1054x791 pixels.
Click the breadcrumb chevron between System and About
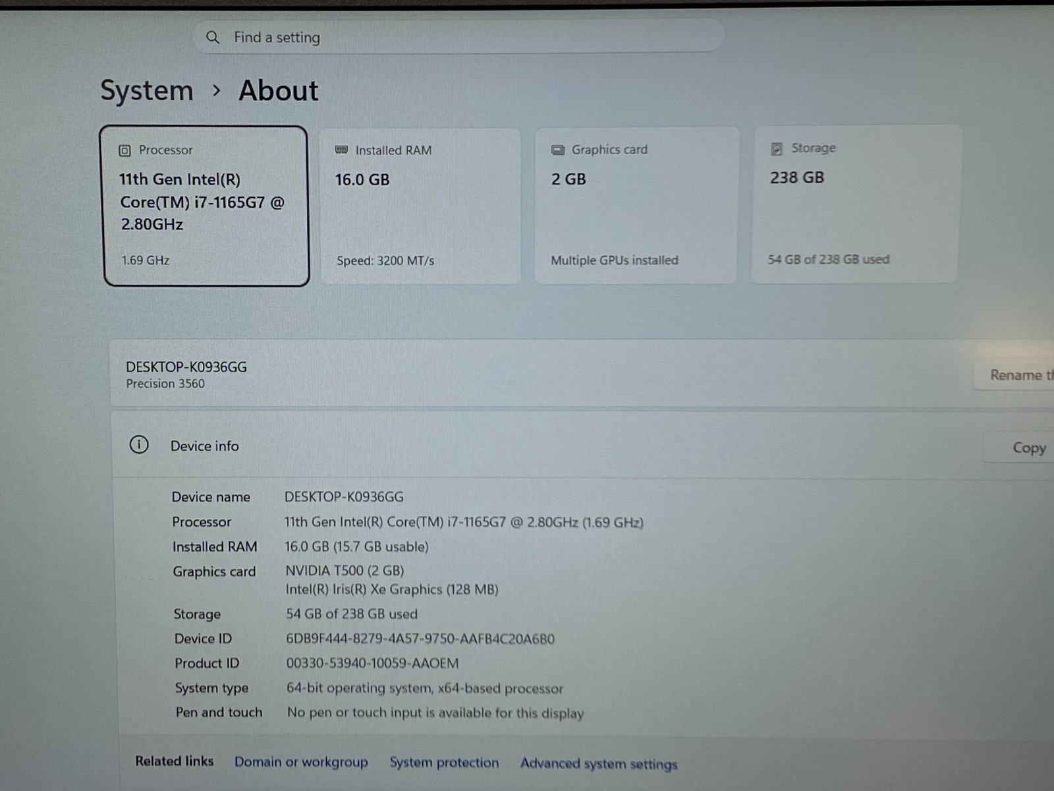click(x=217, y=90)
